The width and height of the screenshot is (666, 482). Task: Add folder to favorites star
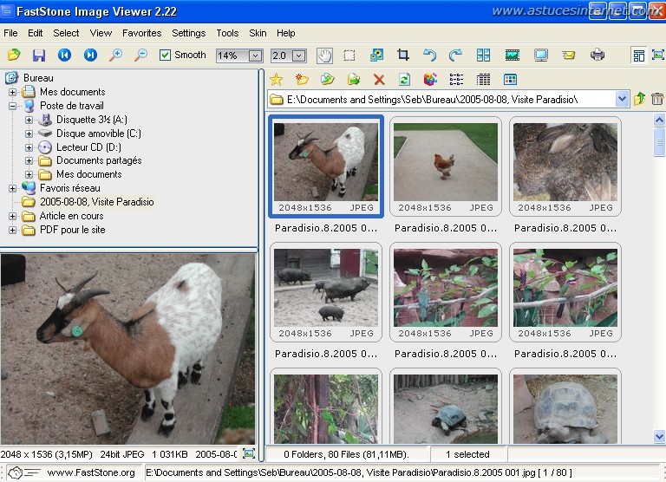pyautogui.click(x=276, y=80)
